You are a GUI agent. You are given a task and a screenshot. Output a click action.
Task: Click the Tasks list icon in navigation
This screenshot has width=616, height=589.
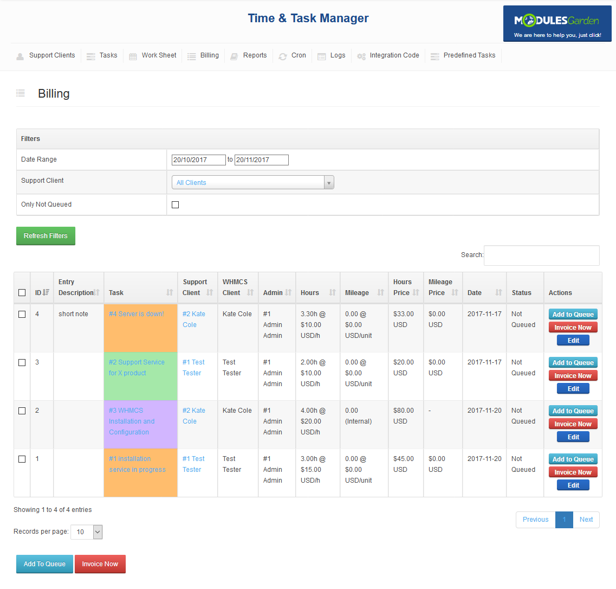[x=91, y=56]
